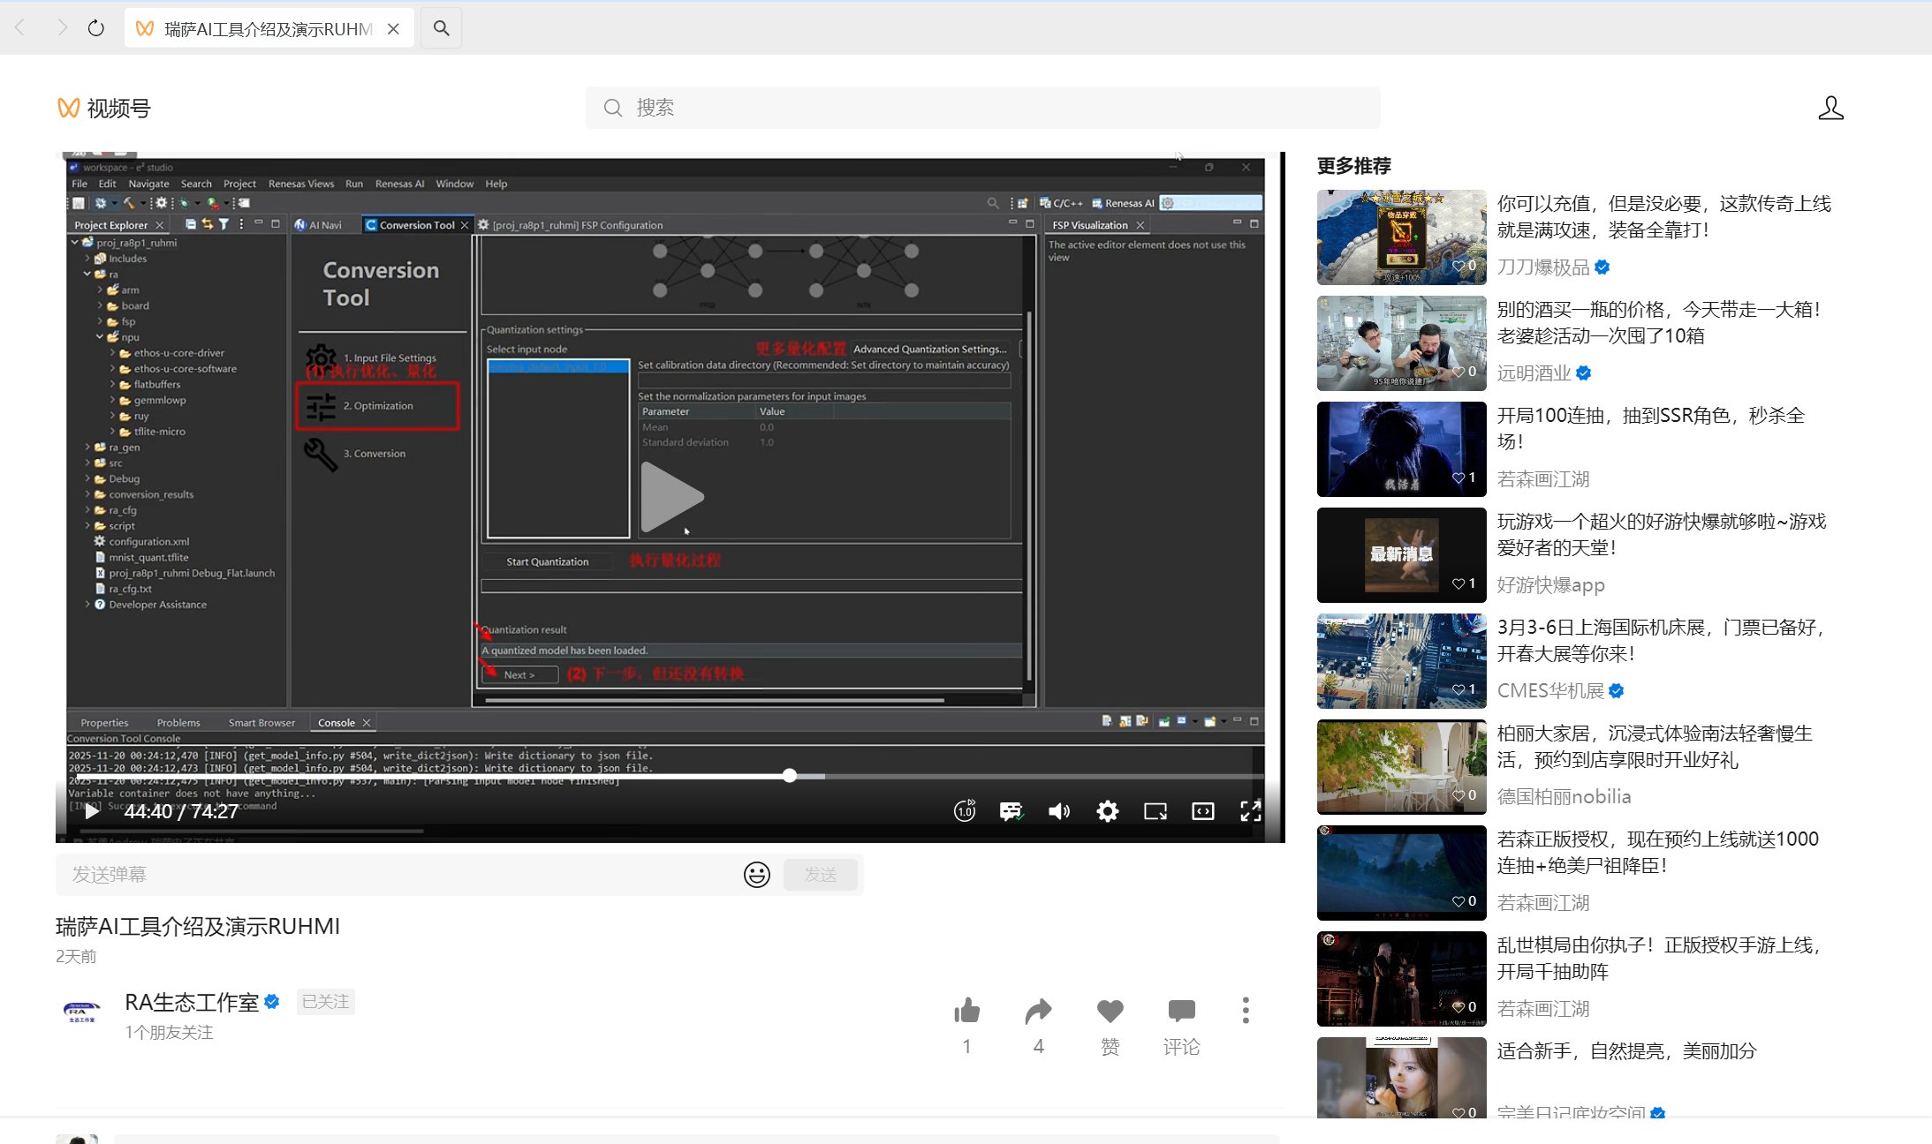
Task: Focus the 搜索 search field
Action: tap(982, 108)
